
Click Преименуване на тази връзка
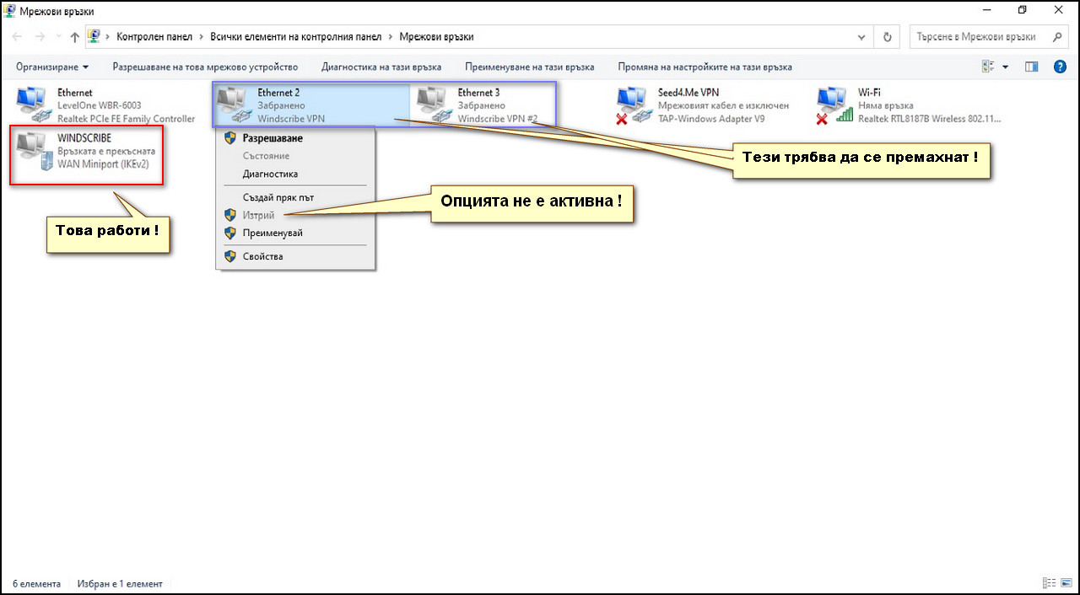pos(529,67)
